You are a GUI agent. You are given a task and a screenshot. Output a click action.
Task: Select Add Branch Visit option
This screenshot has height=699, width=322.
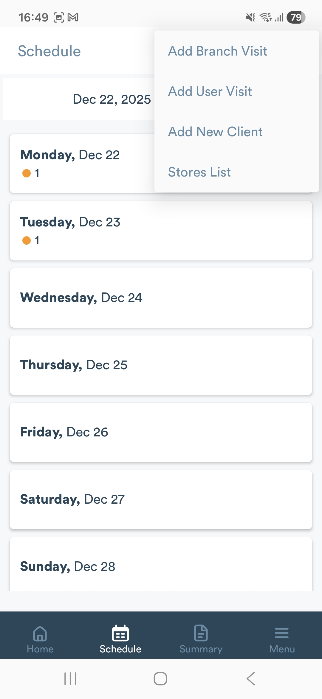pyautogui.click(x=218, y=51)
